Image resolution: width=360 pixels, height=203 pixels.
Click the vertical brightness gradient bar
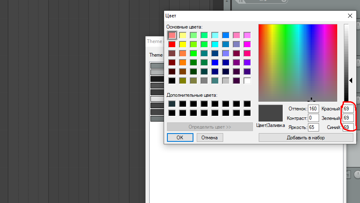coord(346,63)
